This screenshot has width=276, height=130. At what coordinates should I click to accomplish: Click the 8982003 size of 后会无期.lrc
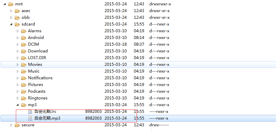(93, 112)
